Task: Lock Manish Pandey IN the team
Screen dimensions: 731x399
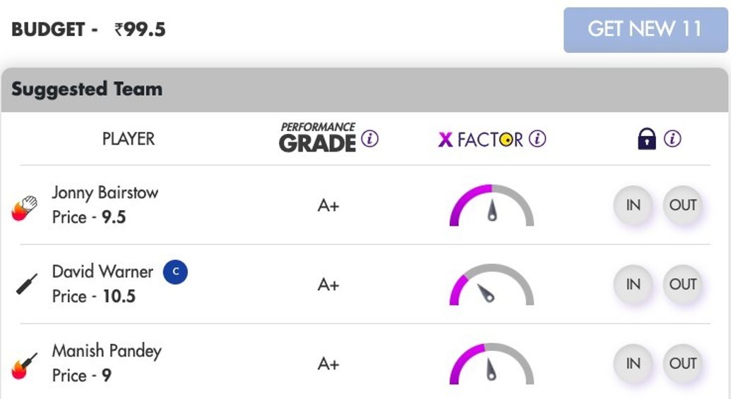Action: click(634, 363)
